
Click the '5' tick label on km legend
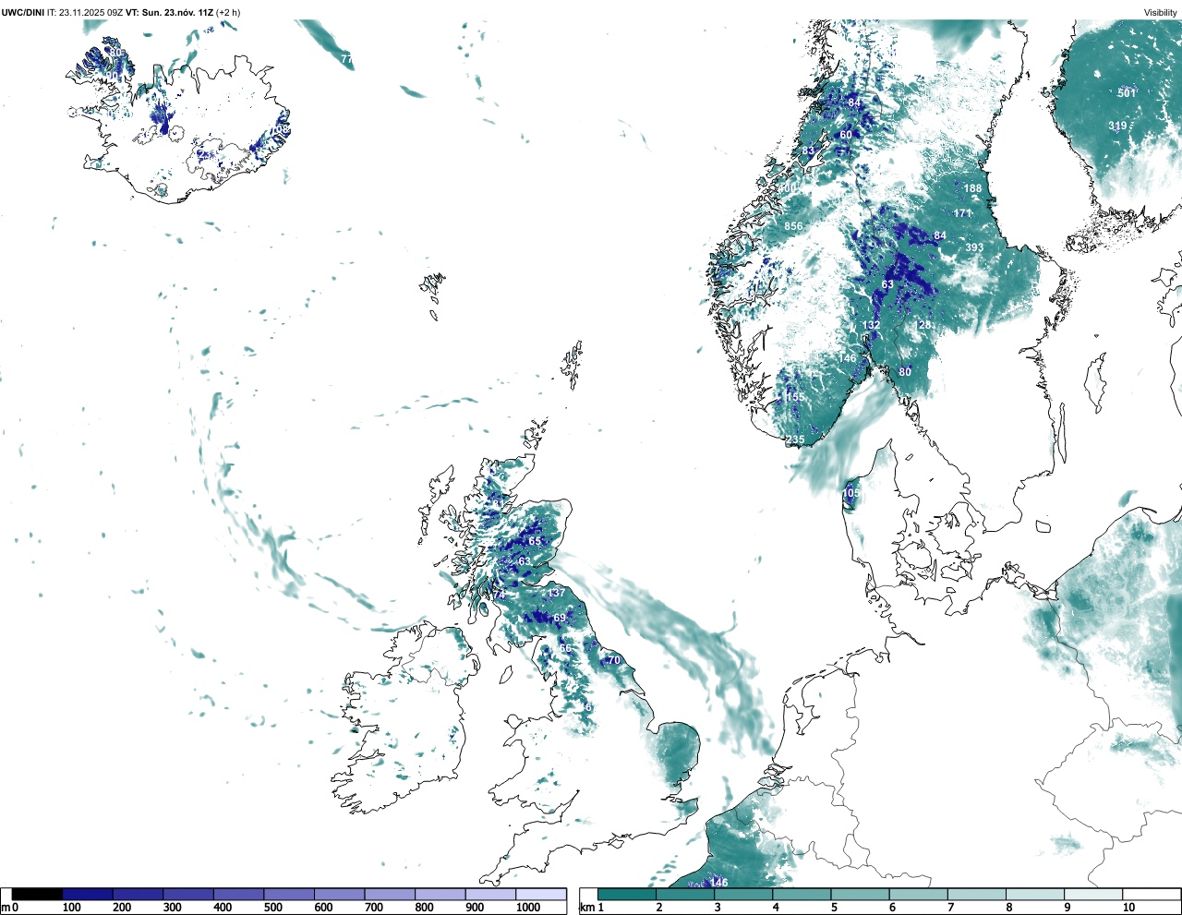point(834,908)
